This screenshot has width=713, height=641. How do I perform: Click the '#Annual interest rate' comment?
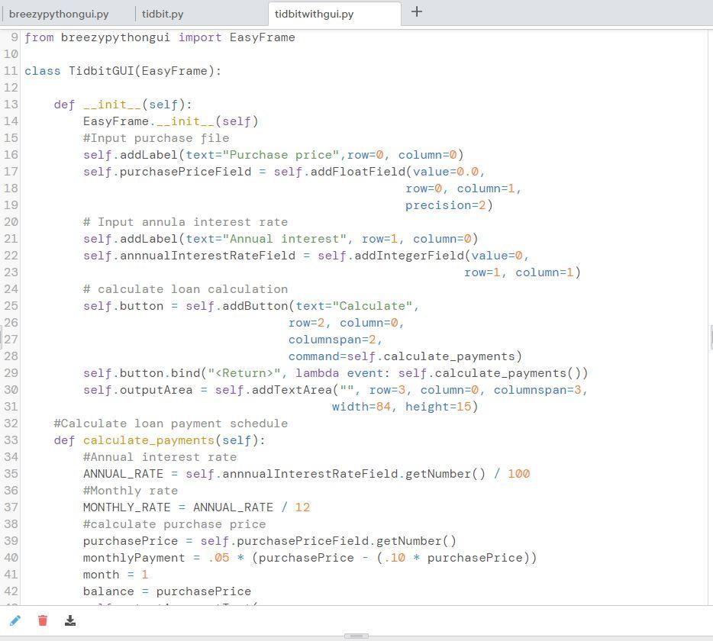tap(160, 457)
